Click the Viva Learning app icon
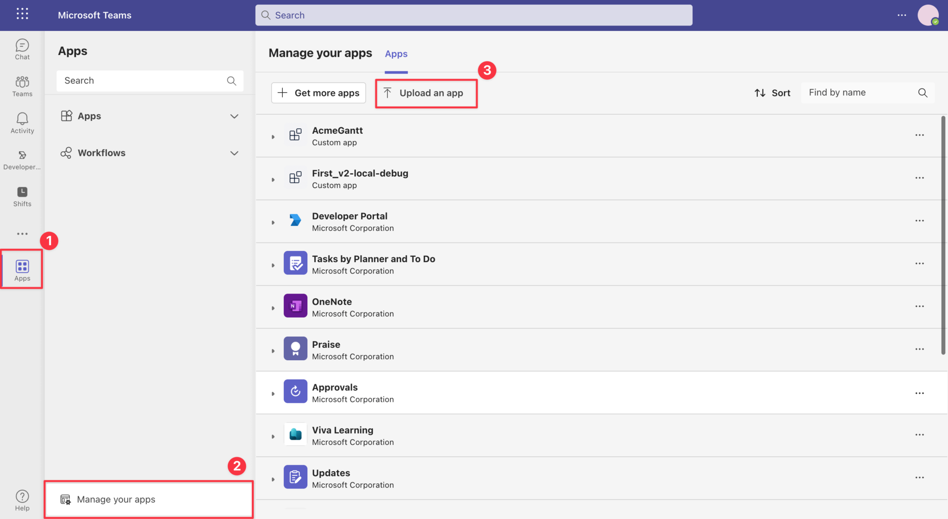 pos(295,434)
